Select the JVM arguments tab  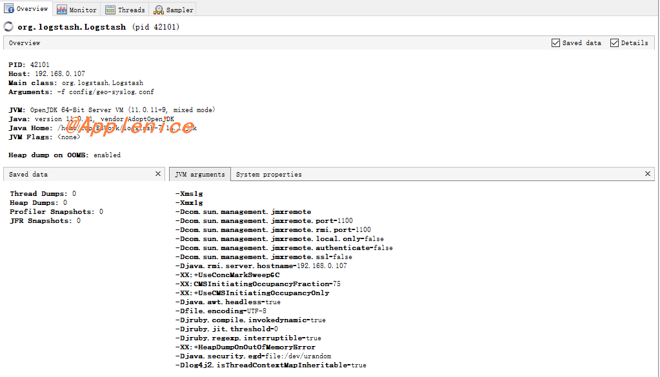click(x=200, y=174)
